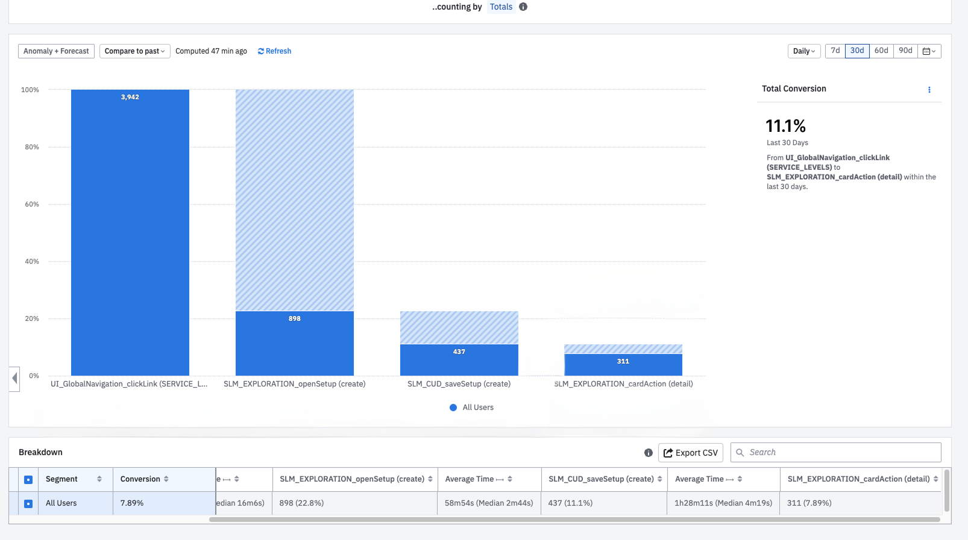Click the Anomaly + Forecast button
Viewport: 968px width, 540px height.
[x=56, y=51]
